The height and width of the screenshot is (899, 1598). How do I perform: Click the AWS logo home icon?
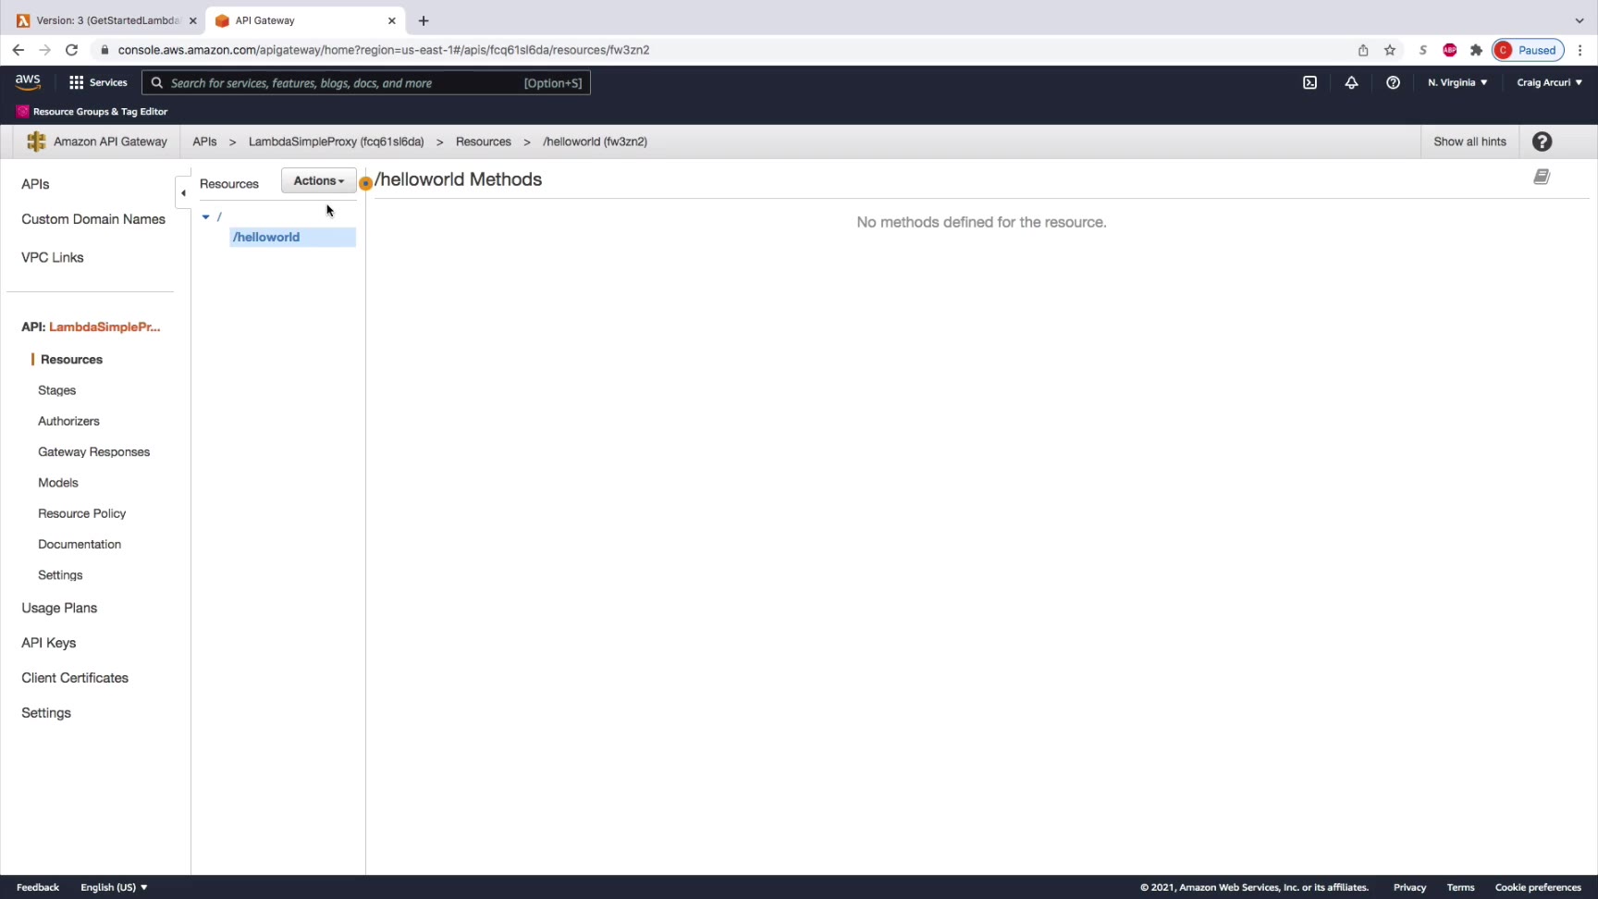click(x=28, y=82)
